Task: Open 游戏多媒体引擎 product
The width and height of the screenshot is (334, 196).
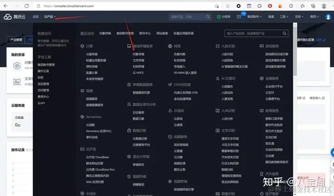Action: 276,60
